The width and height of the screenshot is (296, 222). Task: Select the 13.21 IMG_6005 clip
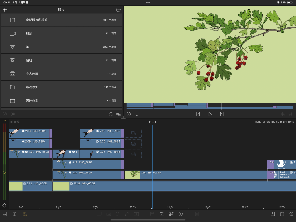pyautogui.click(x=174, y=186)
